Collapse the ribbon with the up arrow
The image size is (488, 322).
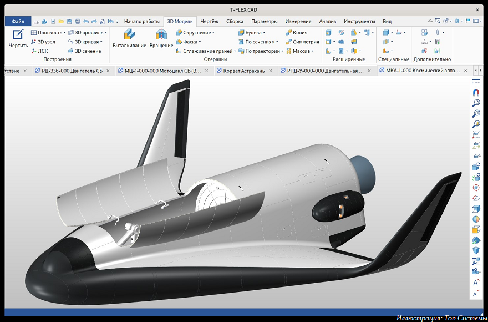coord(430,21)
